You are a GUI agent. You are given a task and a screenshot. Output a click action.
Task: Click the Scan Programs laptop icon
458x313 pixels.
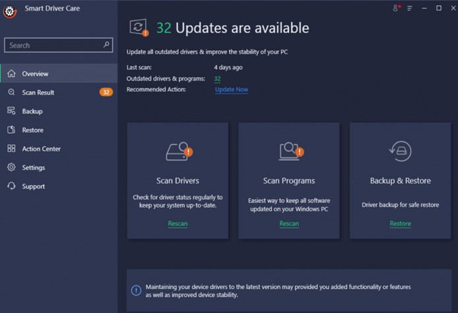pyautogui.click(x=291, y=151)
